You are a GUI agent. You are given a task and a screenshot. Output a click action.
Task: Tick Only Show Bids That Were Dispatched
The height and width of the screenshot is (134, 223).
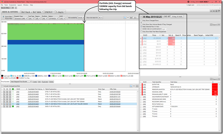pyautogui.click(x=141, y=31)
